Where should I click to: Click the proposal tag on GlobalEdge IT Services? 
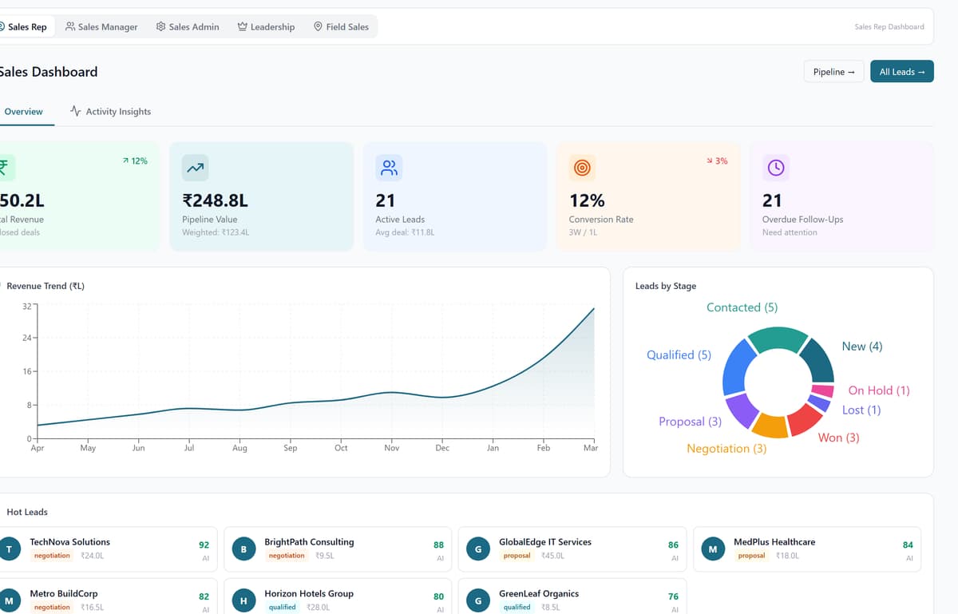coord(517,556)
